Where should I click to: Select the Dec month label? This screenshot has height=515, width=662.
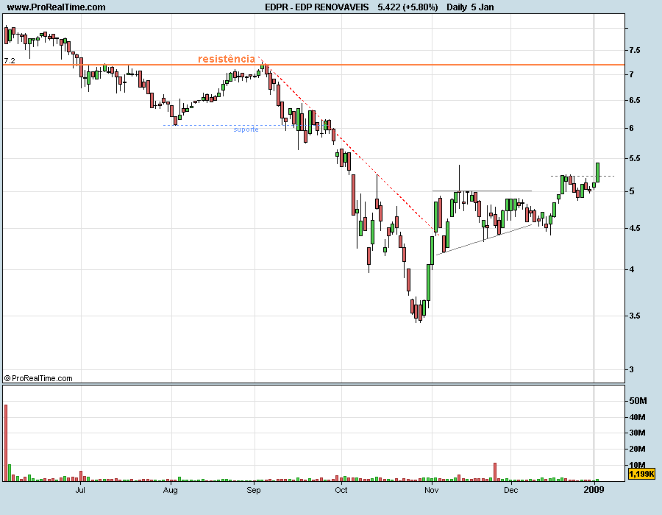[511, 490]
